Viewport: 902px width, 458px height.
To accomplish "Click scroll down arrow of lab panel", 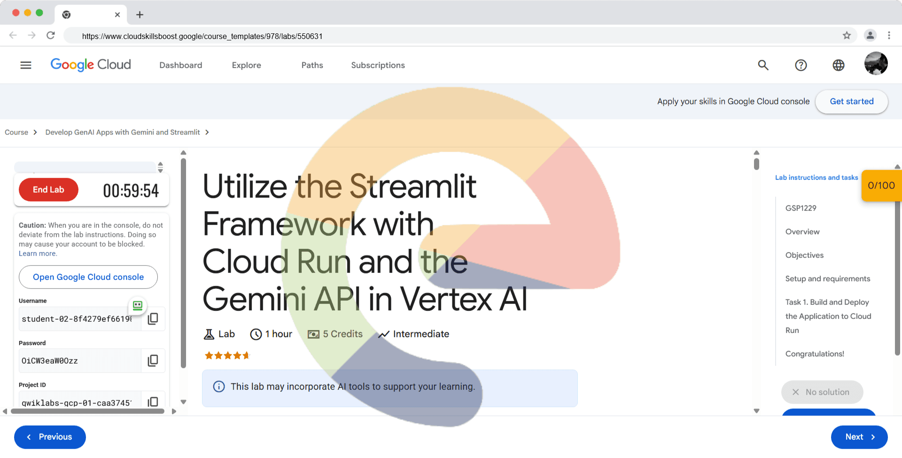I will coord(183,402).
